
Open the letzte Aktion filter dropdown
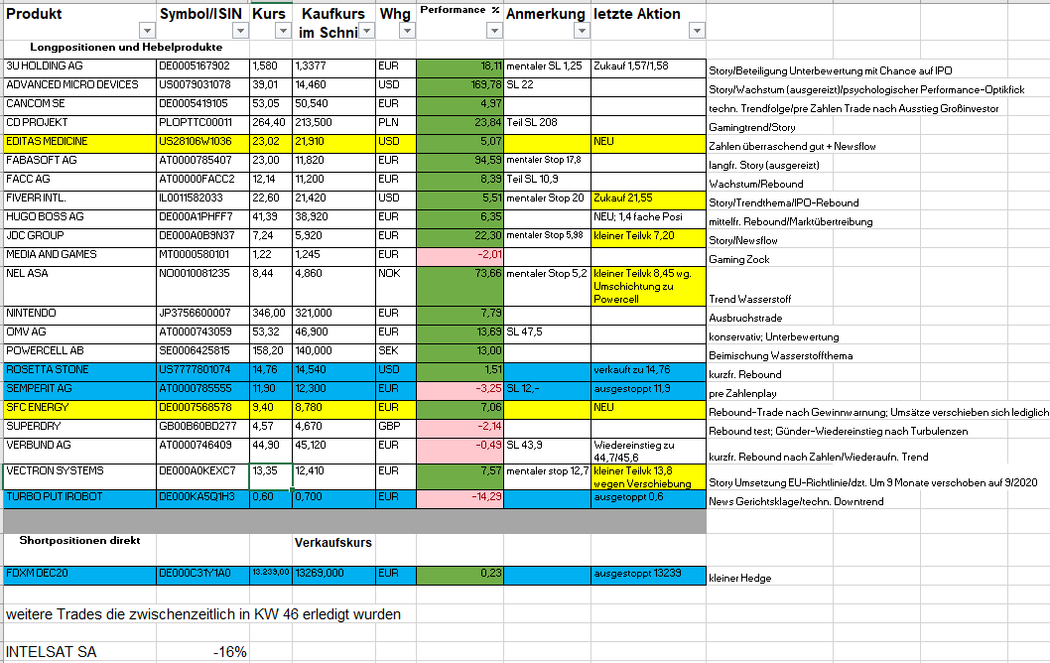[696, 31]
